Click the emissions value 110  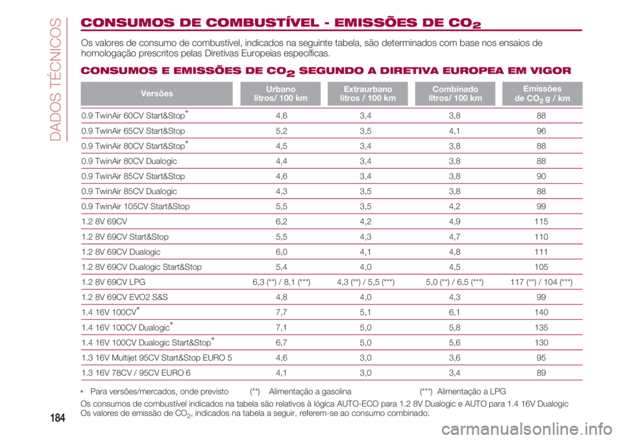(541, 236)
